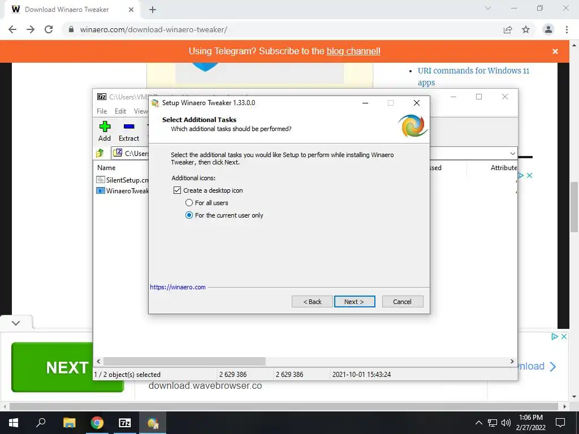Show hidden system tray icons

pyautogui.click(x=478, y=423)
